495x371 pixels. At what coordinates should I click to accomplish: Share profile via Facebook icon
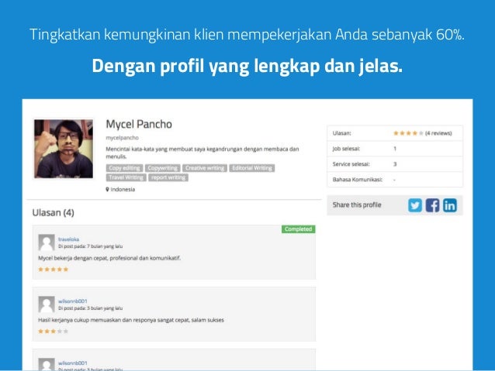pos(432,205)
